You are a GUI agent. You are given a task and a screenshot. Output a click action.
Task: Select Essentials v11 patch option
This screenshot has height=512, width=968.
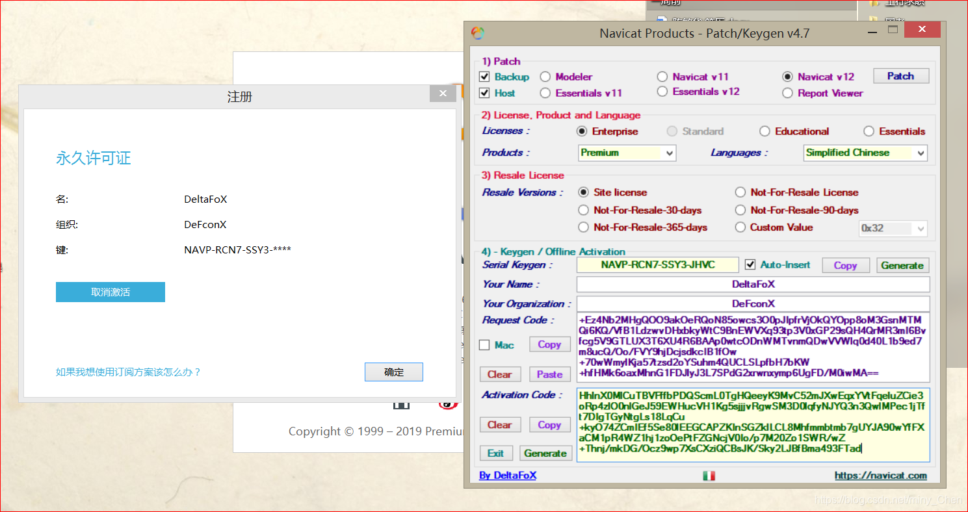point(545,93)
